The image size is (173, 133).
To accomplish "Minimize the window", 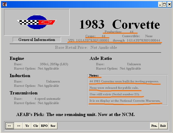I will coord(160,4).
